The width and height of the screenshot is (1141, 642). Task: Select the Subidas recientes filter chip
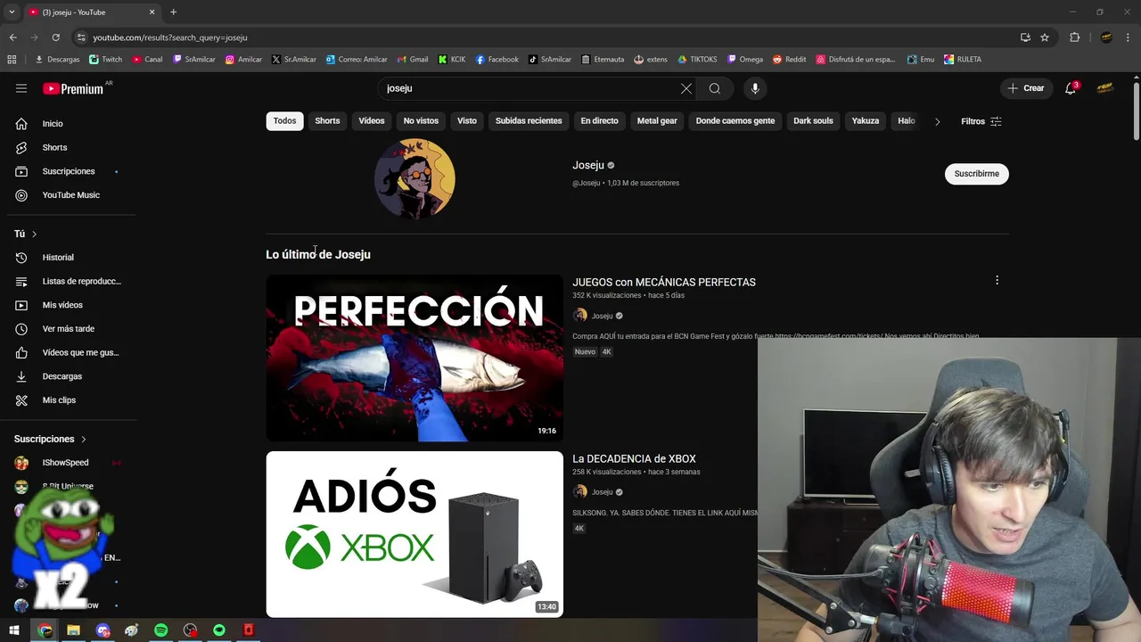pos(529,121)
